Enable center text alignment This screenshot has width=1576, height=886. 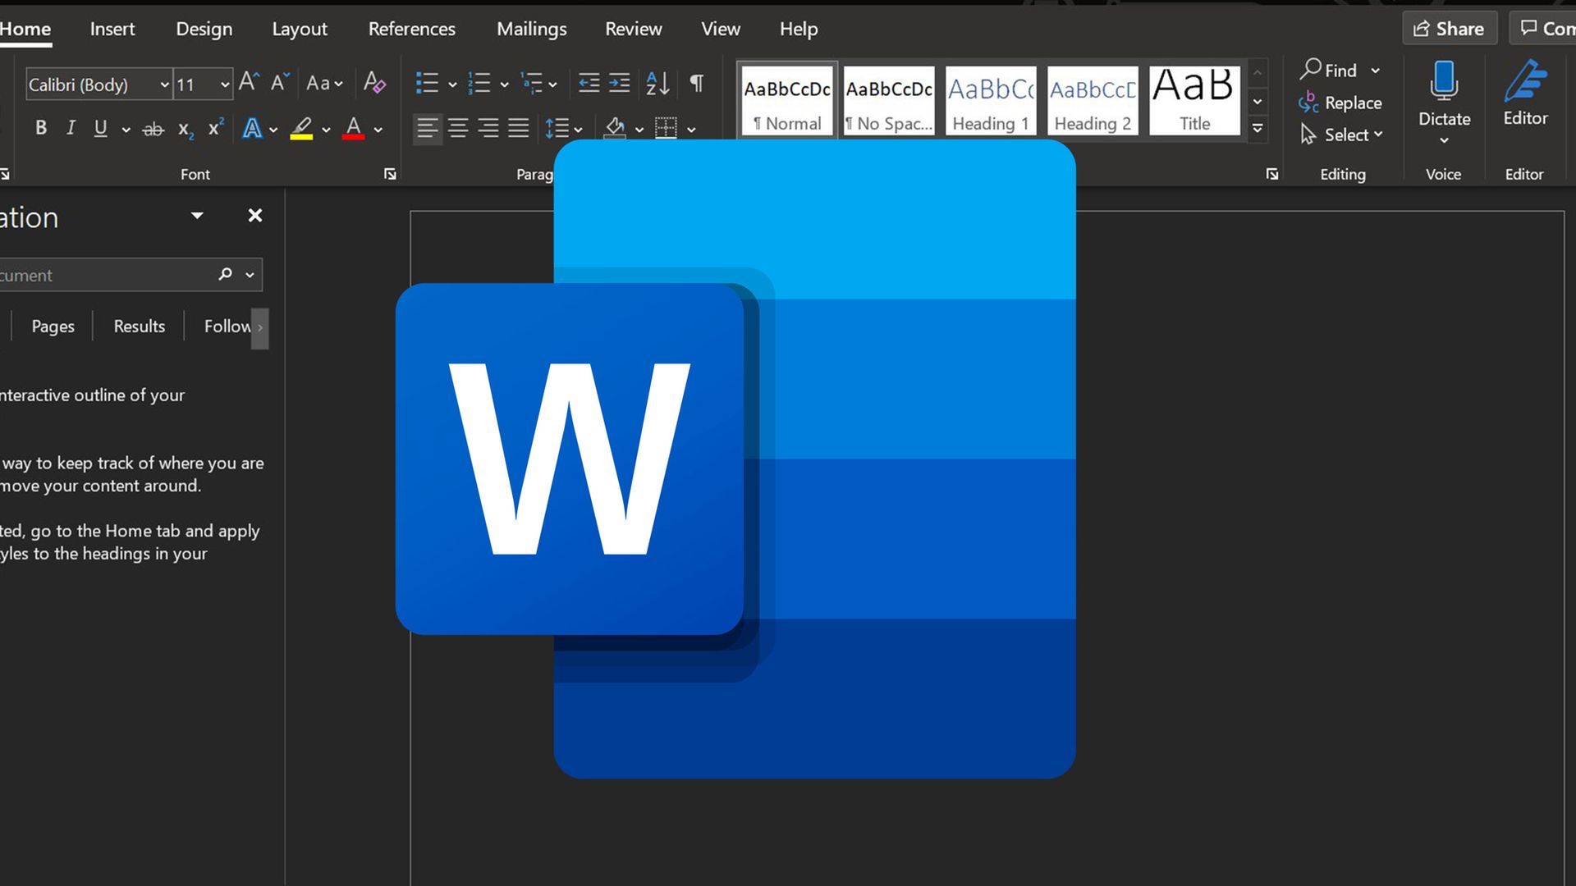click(457, 128)
